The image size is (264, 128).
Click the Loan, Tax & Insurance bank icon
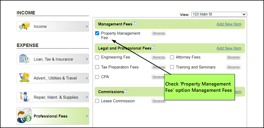coord(24,59)
